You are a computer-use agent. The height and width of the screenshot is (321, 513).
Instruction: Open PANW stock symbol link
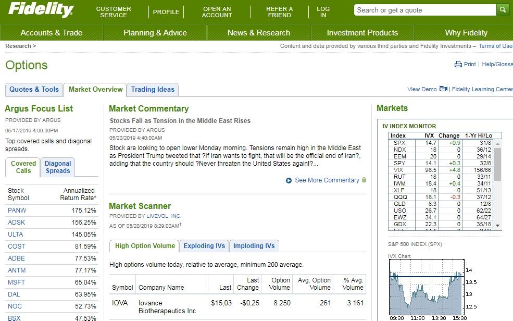[17, 211]
